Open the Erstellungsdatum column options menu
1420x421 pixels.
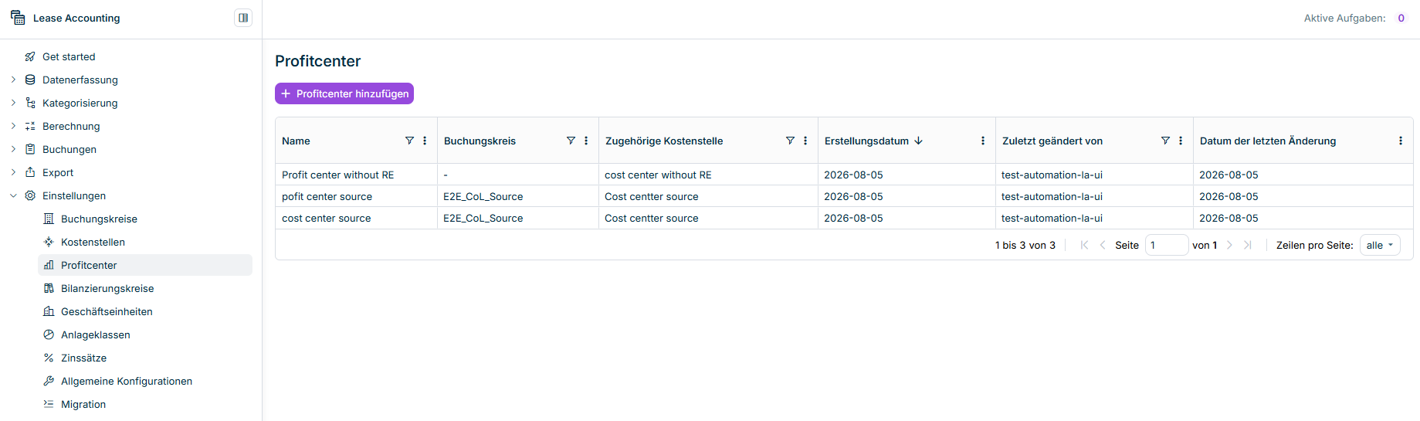pos(983,141)
